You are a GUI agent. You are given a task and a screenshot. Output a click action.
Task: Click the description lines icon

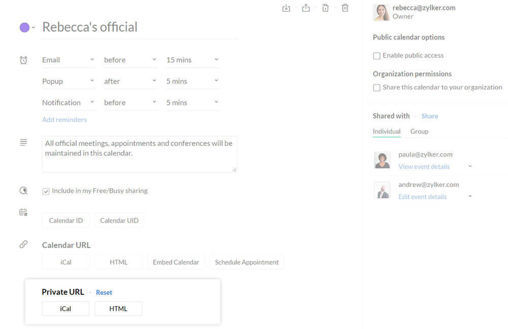tap(23, 142)
